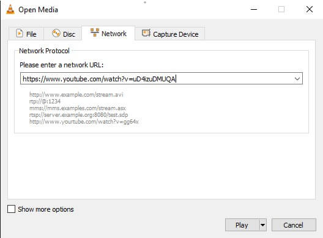Minimize the Open Media window
The width and height of the screenshot is (323, 238).
coord(254,9)
